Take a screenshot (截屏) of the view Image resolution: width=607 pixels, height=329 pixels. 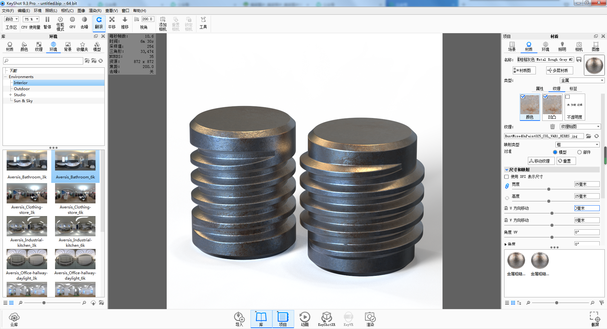pos(595,319)
